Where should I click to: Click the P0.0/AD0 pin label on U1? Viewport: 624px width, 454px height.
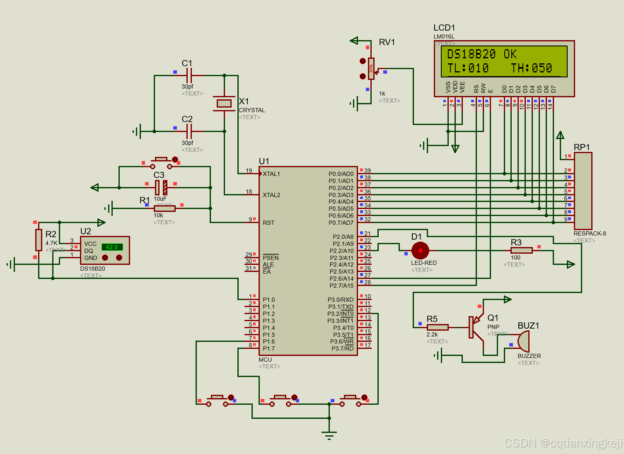[341, 174]
